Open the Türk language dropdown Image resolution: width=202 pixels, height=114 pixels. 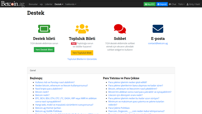click(x=181, y=4)
